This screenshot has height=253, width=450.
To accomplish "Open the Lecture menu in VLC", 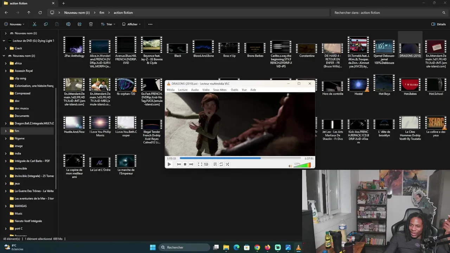I will (183, 90).
